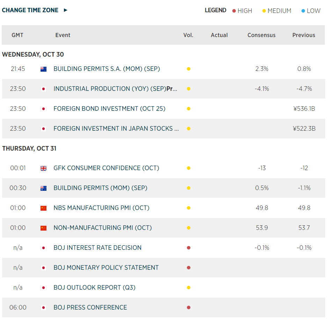The image size is (327, 319).
Task: Toggle the Medium volatility legend filter
Action: click(x=277, y=11)
